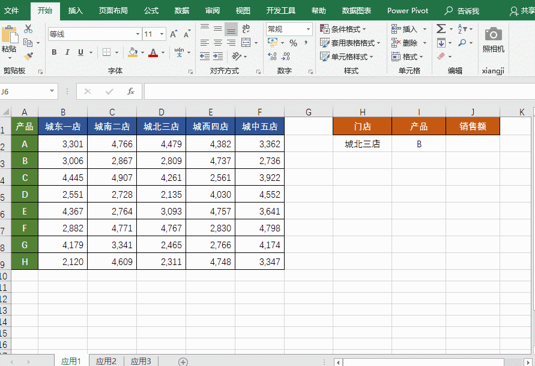Apply percent style

293,43
